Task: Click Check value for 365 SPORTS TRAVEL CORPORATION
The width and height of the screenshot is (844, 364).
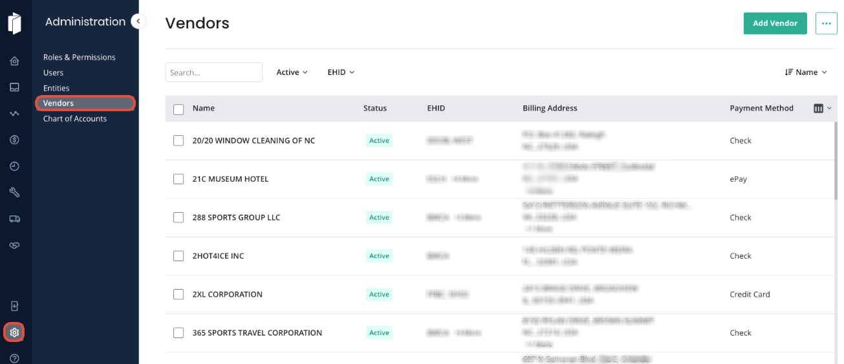Action: point(741,333)
